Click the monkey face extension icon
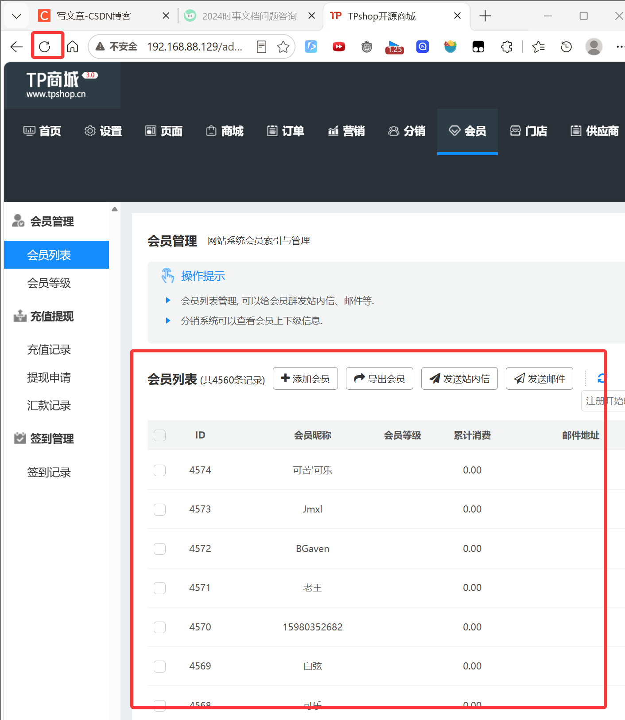Screen dimensions: 625x720 (367, 47)
